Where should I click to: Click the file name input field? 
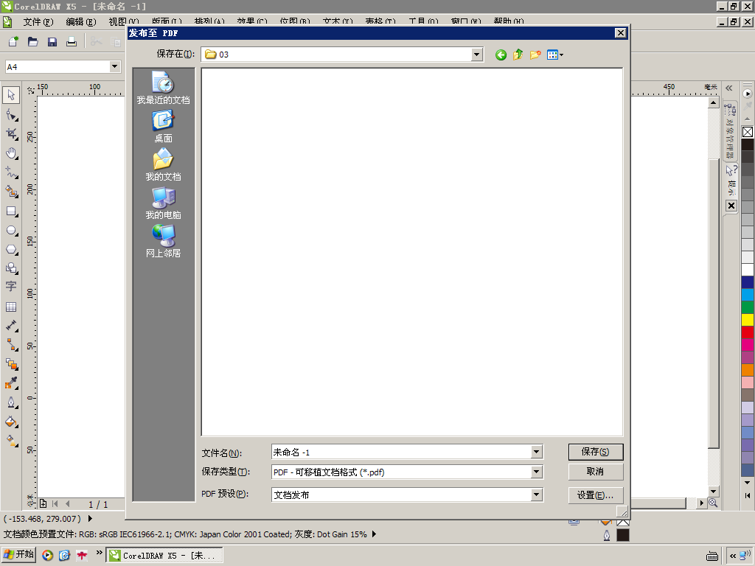click(x=402, y=452)
